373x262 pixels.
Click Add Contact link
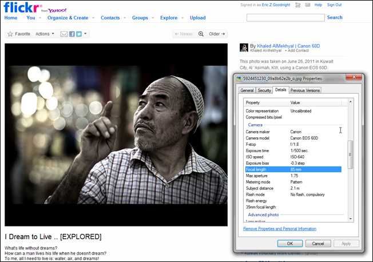[298, 50]
